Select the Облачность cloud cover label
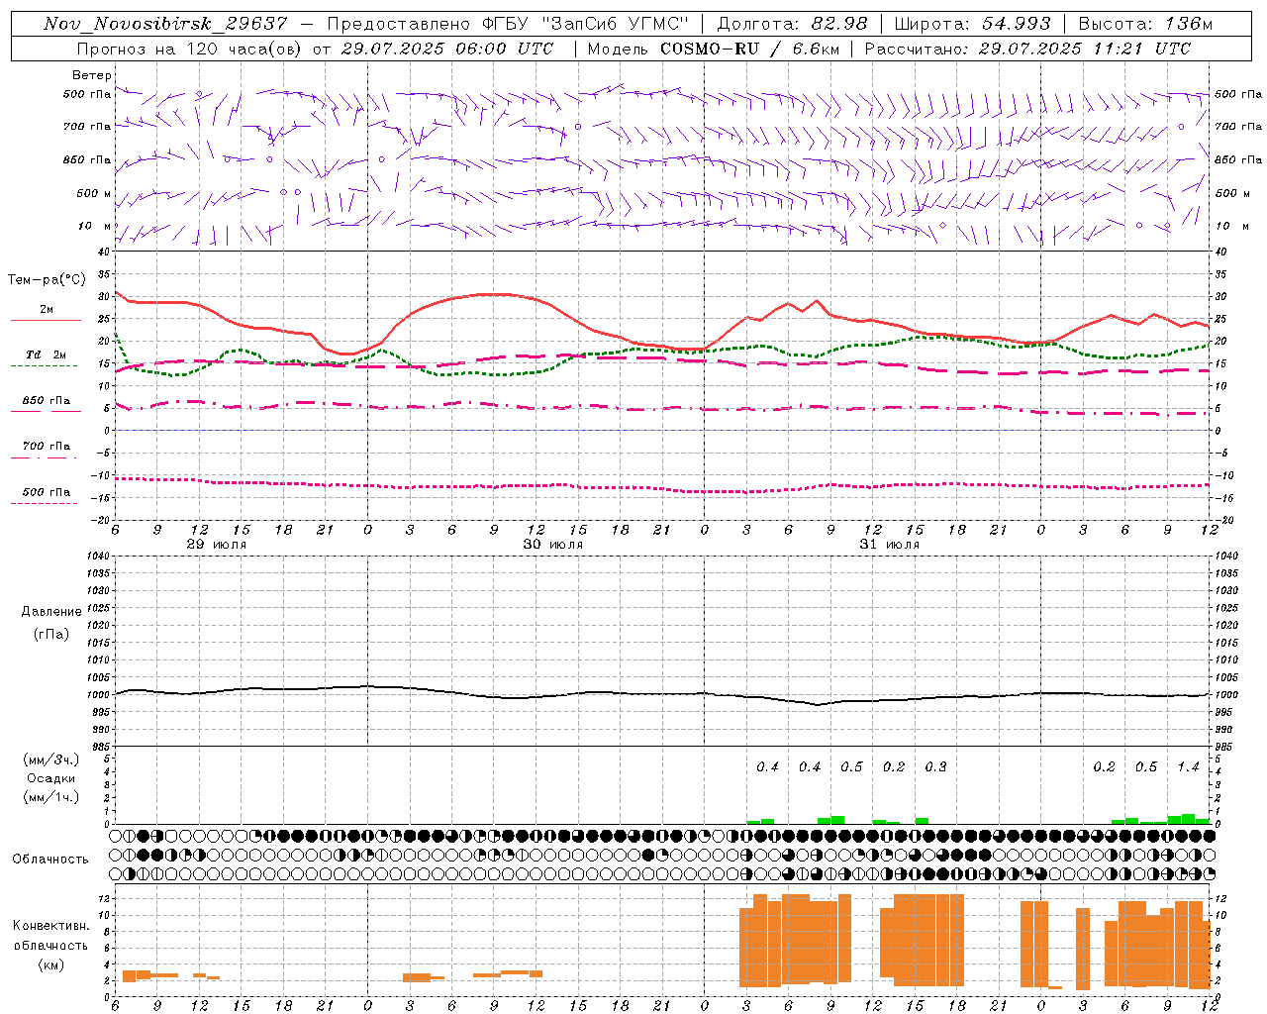Image resolution: width=1267 pixels, height=1014 pixels. (x=50, y=860)
